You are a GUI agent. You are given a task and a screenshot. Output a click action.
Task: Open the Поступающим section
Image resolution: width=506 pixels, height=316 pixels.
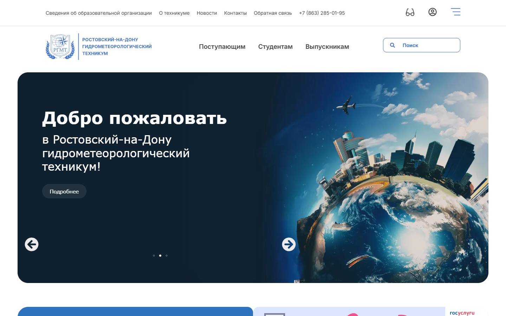pyautogui.click(x=222, y=47)
